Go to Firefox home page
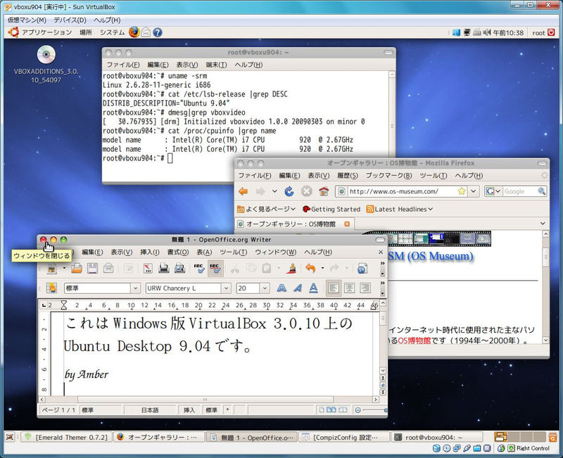The height and width of the screenshot is (458, 563). point(324,191)
